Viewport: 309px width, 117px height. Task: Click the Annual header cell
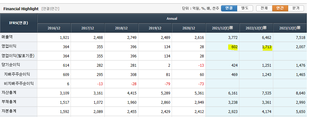pyautogui.click(x=172, y=19)
